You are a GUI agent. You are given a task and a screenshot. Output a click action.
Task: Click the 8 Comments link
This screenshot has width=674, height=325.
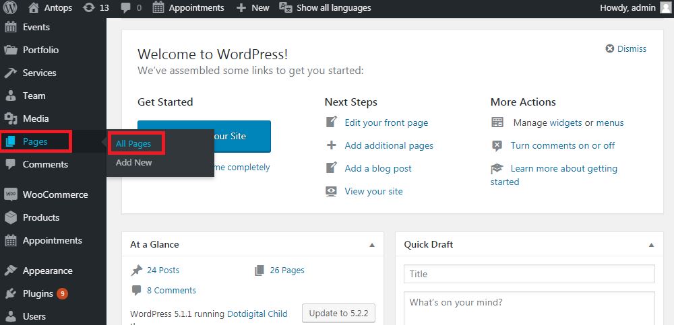pos(171,290)
